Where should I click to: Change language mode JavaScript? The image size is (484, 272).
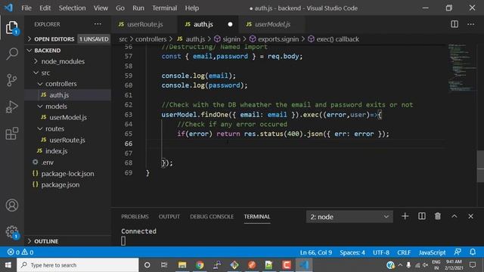point(432,252)
